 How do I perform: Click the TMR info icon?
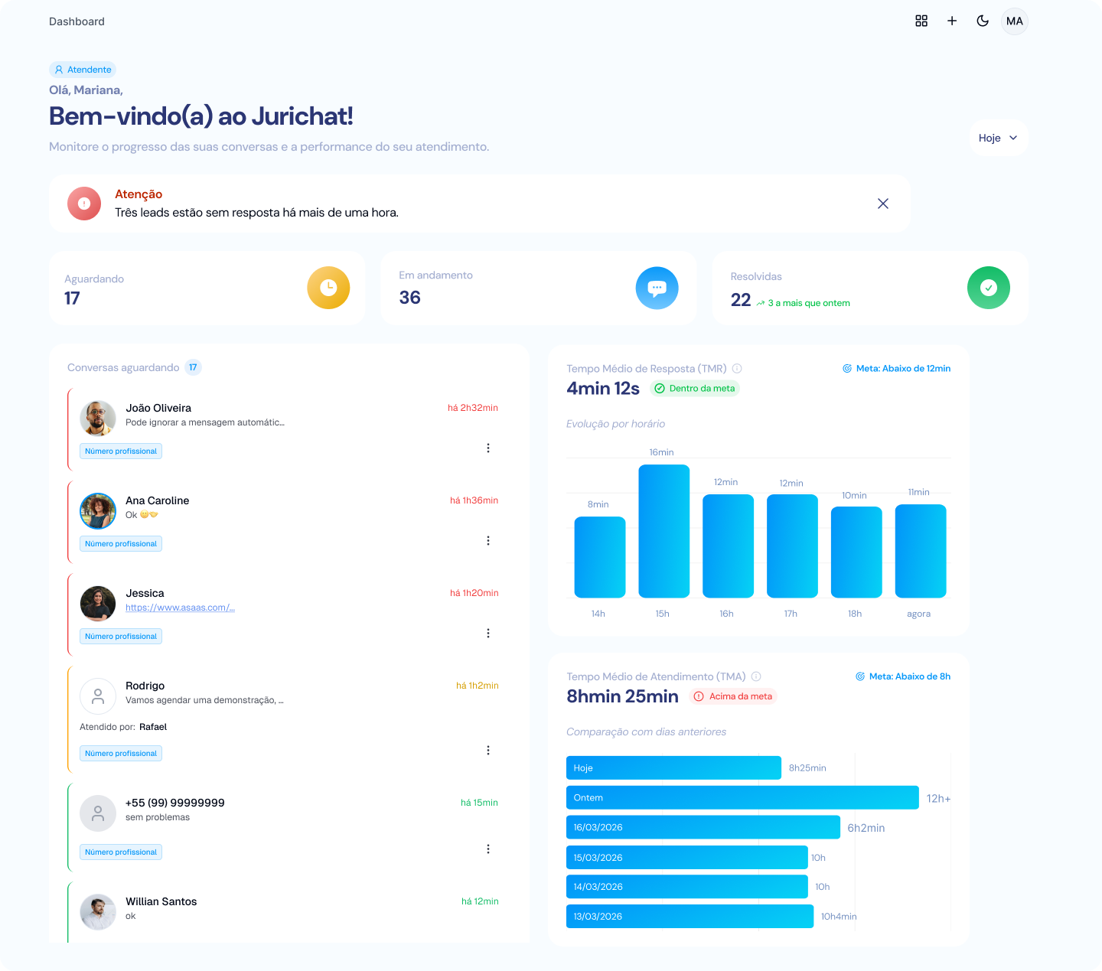(x=737, y=368)
